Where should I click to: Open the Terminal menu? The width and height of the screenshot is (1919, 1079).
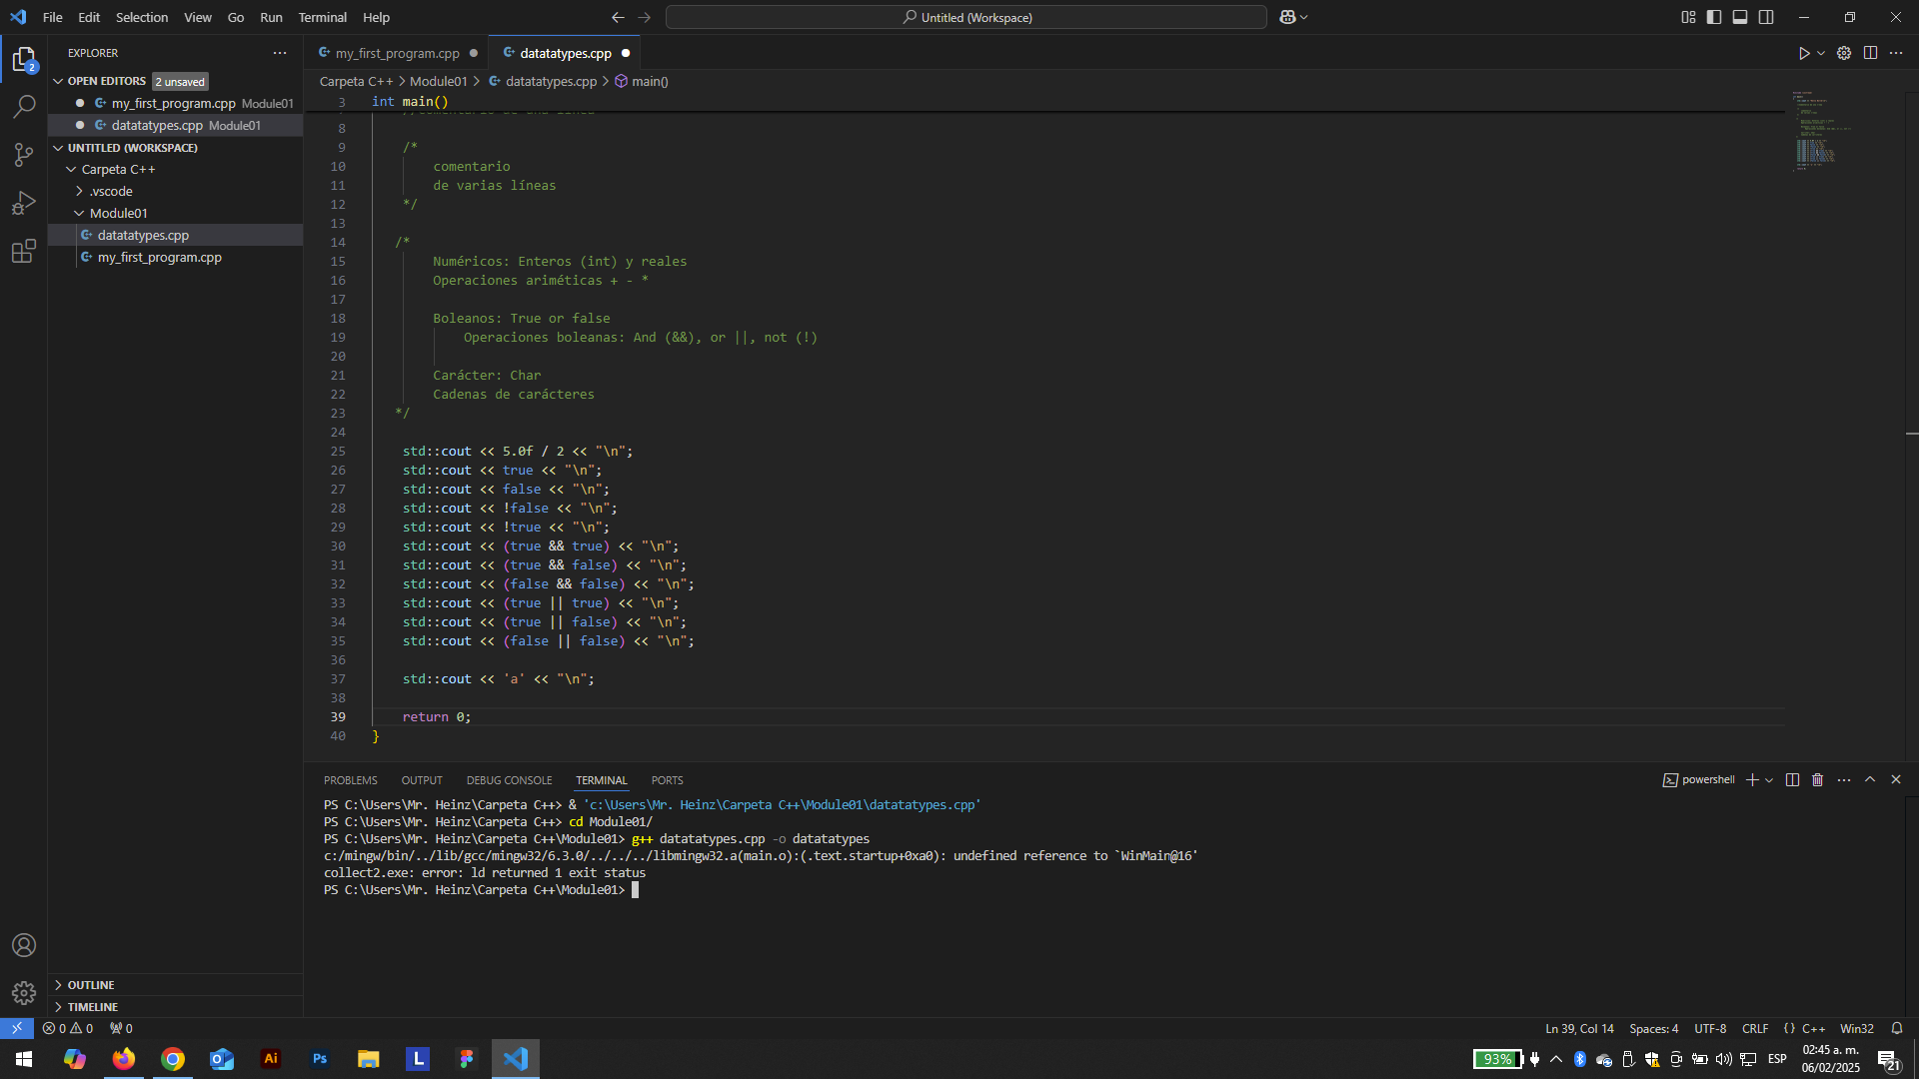pyautogui.click(x=322, y=17)
